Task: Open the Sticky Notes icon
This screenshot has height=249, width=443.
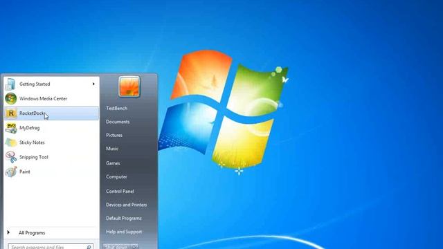Action: coord(11,142)
